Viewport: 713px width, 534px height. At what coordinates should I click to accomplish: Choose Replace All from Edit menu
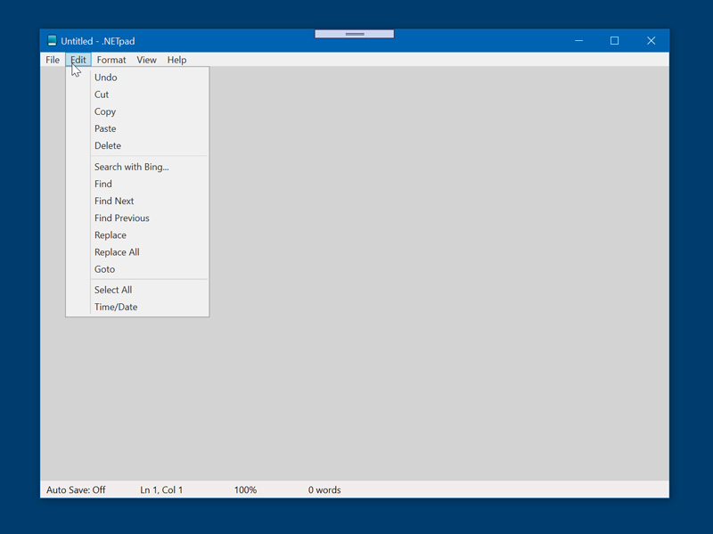coord(117,252)
